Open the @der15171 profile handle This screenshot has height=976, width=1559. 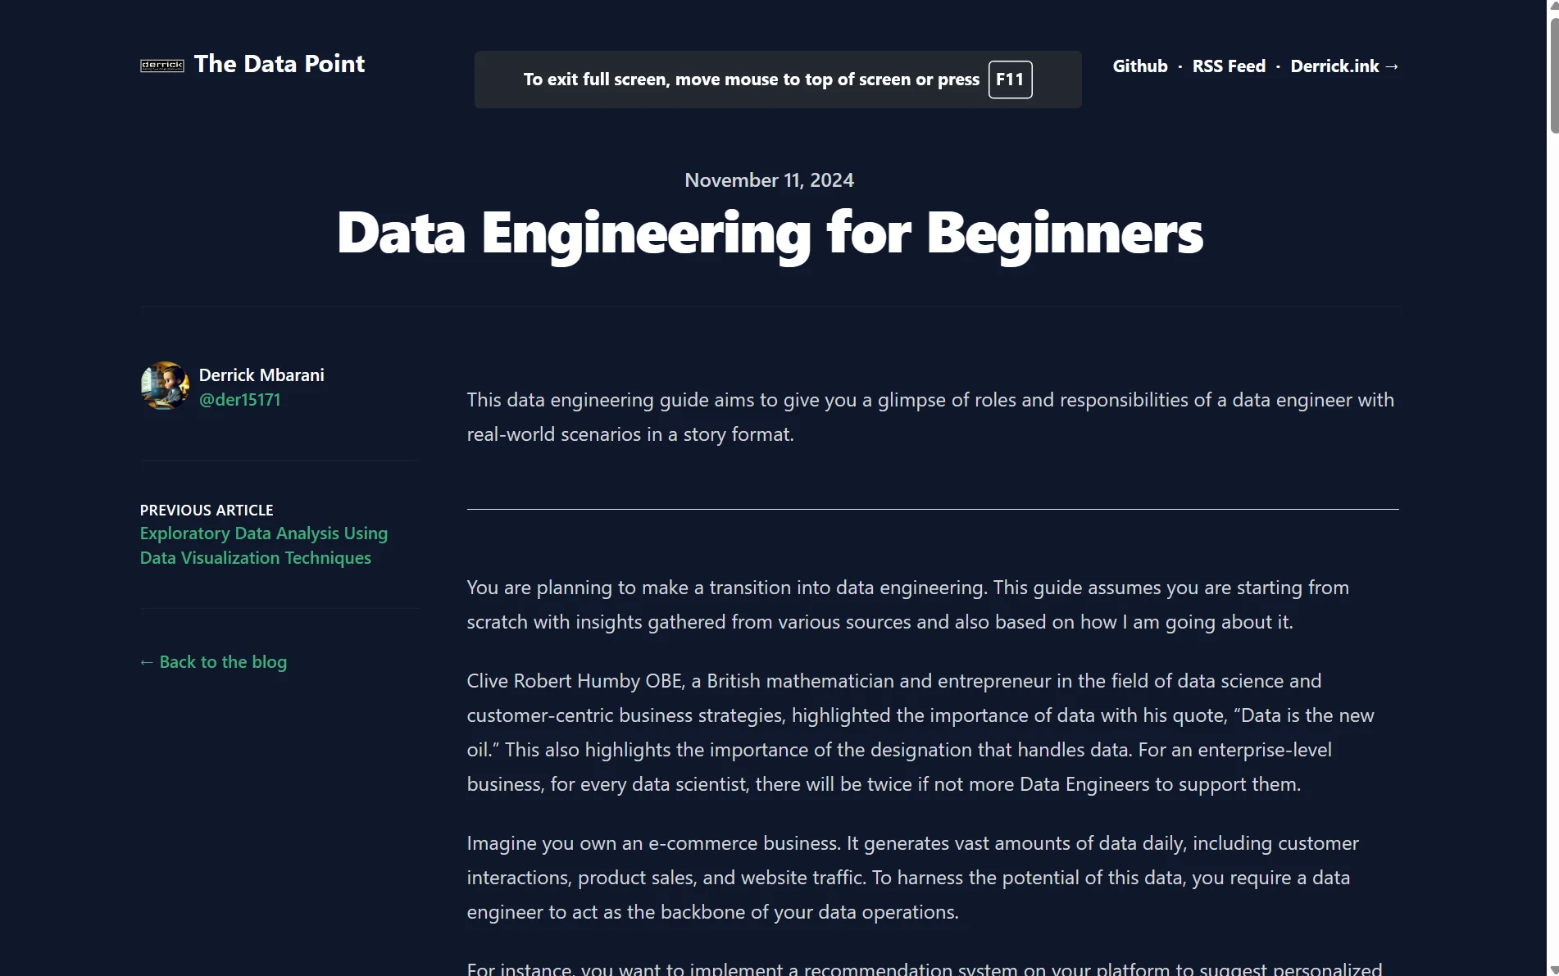[x=239, y=400]
